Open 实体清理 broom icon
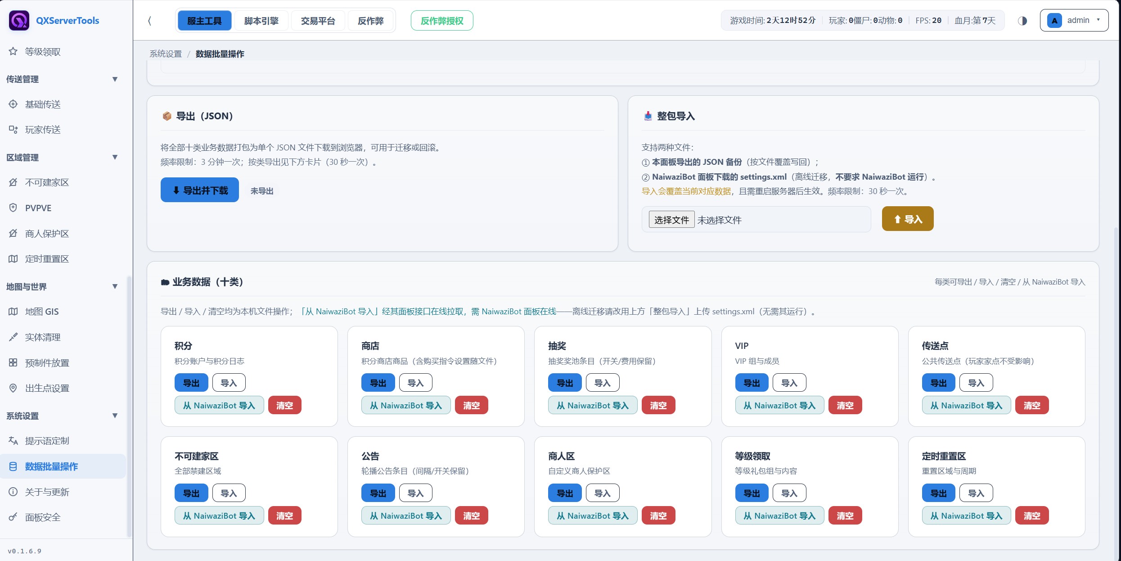The height and width of the screenshot is (561, 1121). [x=13, y=337]
